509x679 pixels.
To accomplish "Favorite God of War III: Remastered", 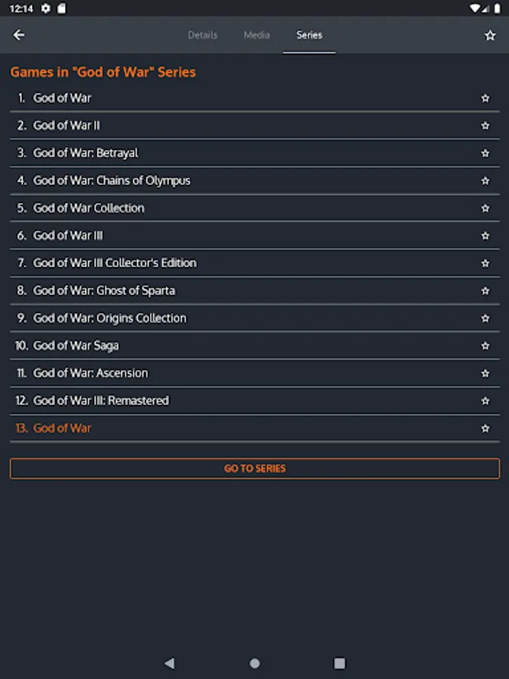I will [485, 401].
